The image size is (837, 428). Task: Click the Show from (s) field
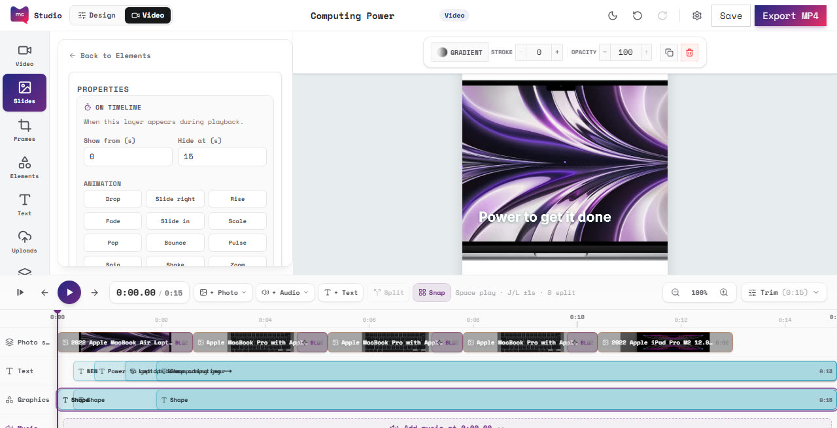pyautogui.click(x=128, y=157)
